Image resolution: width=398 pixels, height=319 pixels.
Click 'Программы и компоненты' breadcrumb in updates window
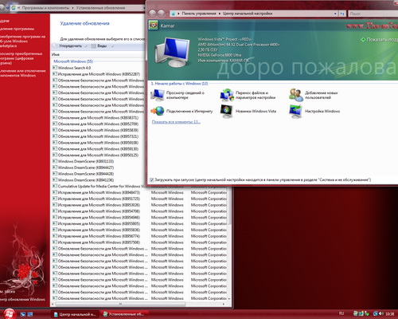click(x=45, y=8)
